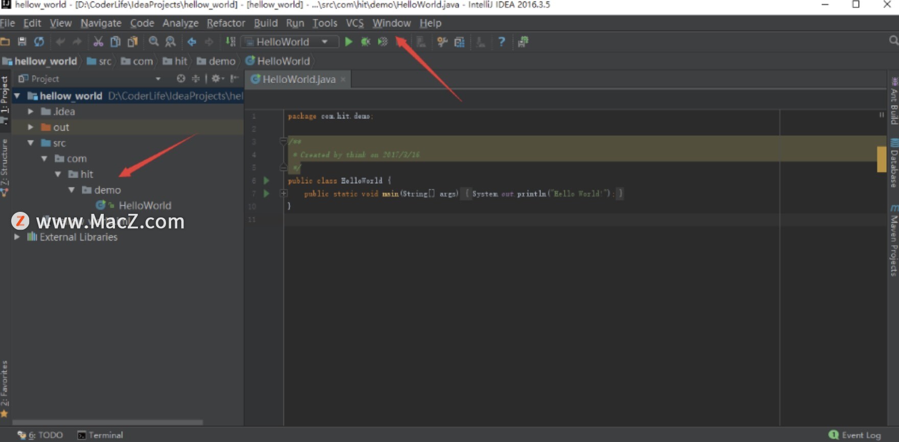
Task: Click the Redo toolbar arrow
Action: [77, 42]
